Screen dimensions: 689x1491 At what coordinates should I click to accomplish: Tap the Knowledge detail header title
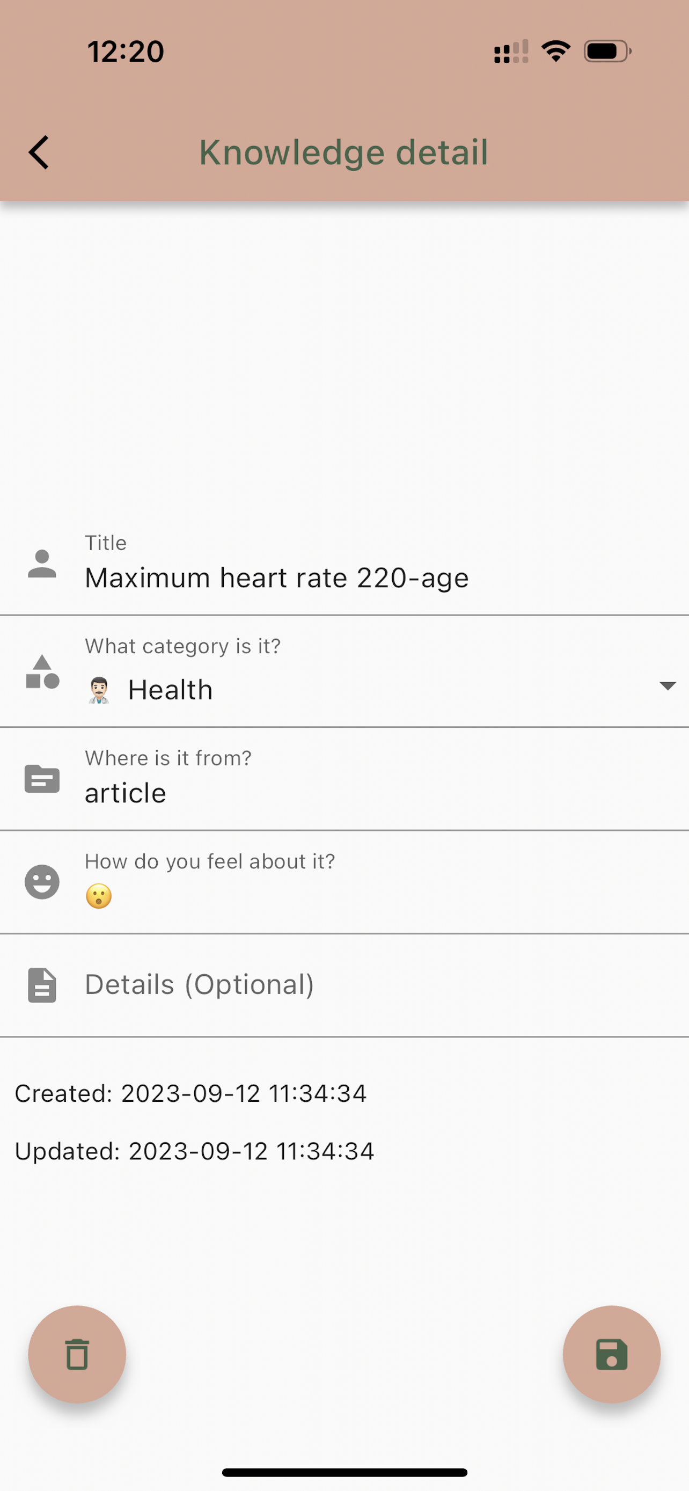click(344, 153)
